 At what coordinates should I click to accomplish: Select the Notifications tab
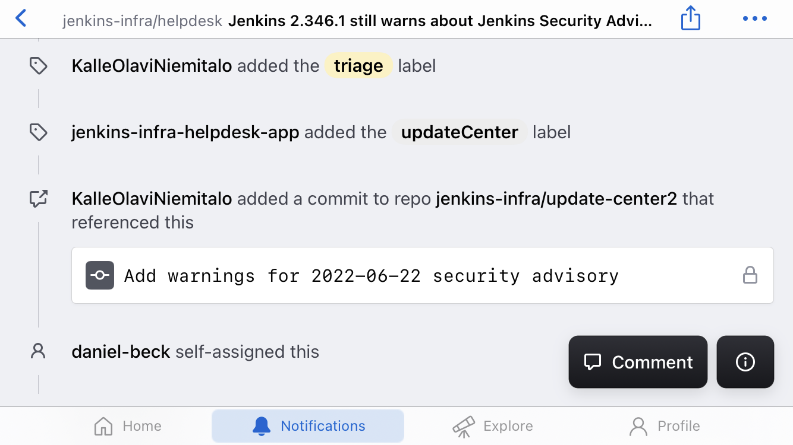(x=307, y=425)
